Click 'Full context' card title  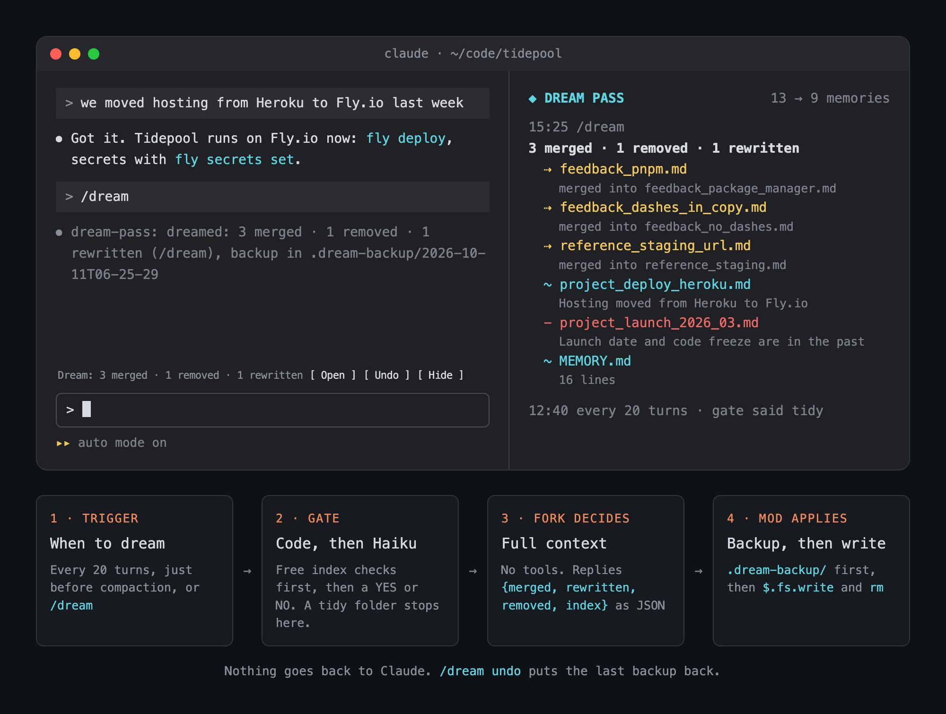tap(554, 544)
